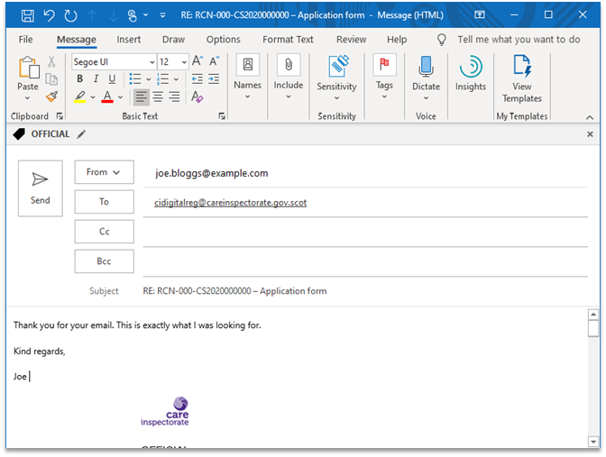Open the Sensitivity label menu

(336, 78)
